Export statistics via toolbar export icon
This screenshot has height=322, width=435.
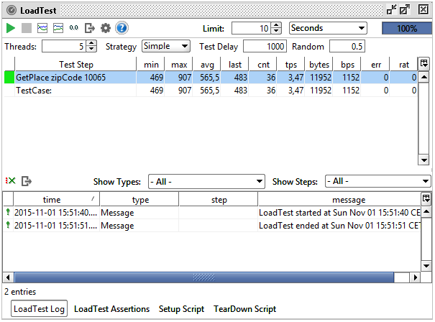90,28
